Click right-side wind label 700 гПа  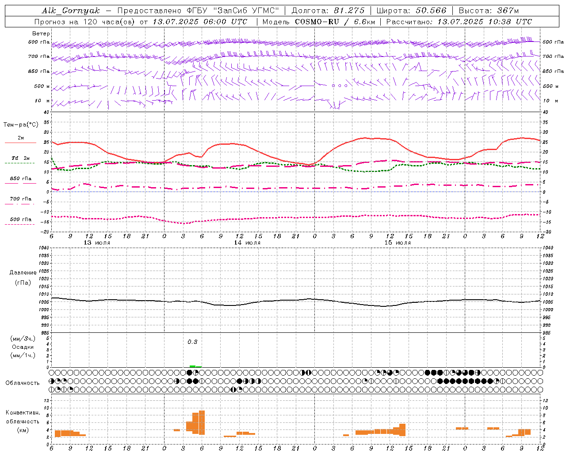(x=553, y=56)
